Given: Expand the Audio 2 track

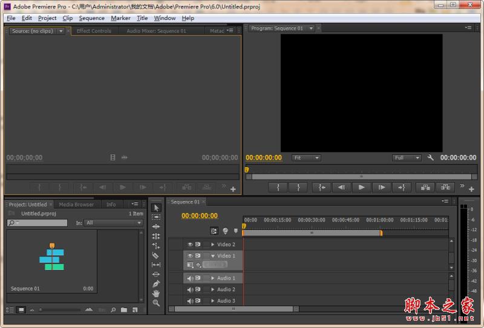Looking at the screenshot, I should [x=213, y=289].
